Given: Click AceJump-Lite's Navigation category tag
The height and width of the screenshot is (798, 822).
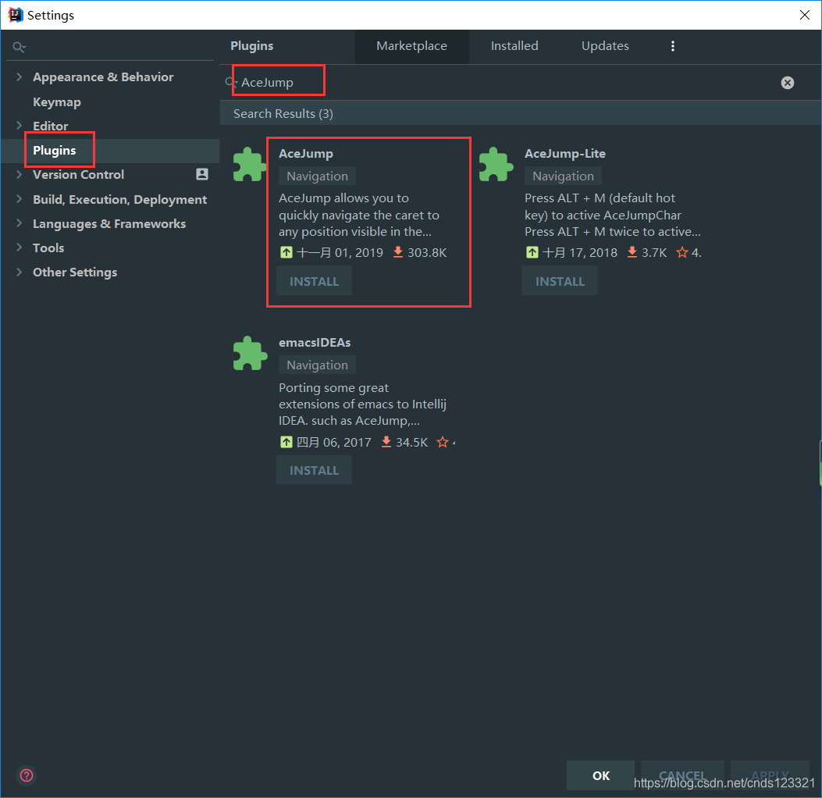Looking at the screenshot, I should [563, 176].
